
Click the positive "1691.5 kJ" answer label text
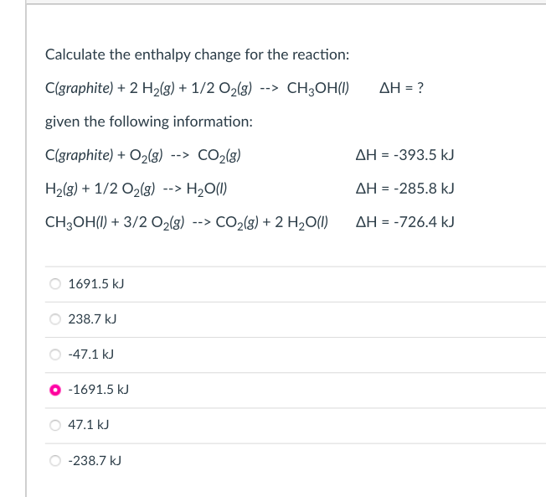pyautogui.click(x=96, y=284)
